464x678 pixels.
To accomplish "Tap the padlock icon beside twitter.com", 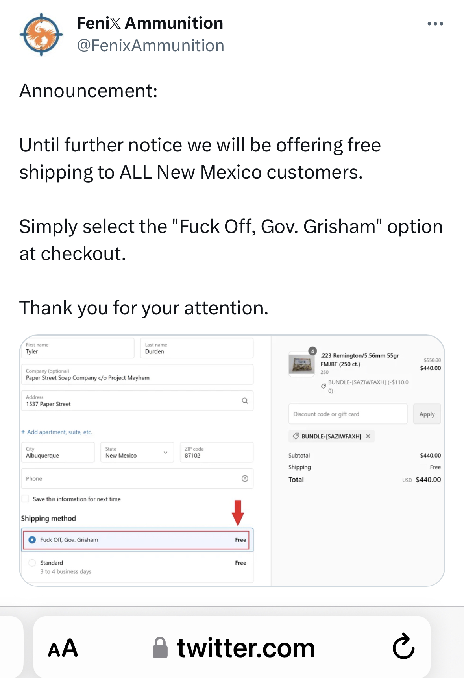I will (160, 648).
